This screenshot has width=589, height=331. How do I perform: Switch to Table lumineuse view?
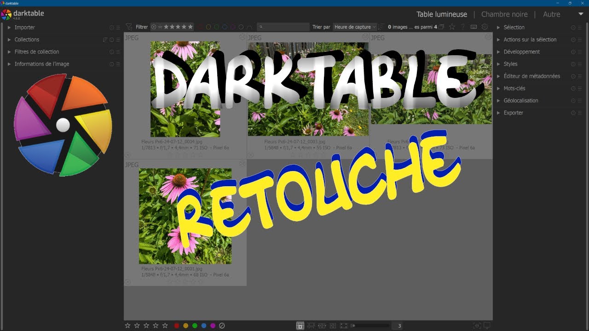(442, 14)
